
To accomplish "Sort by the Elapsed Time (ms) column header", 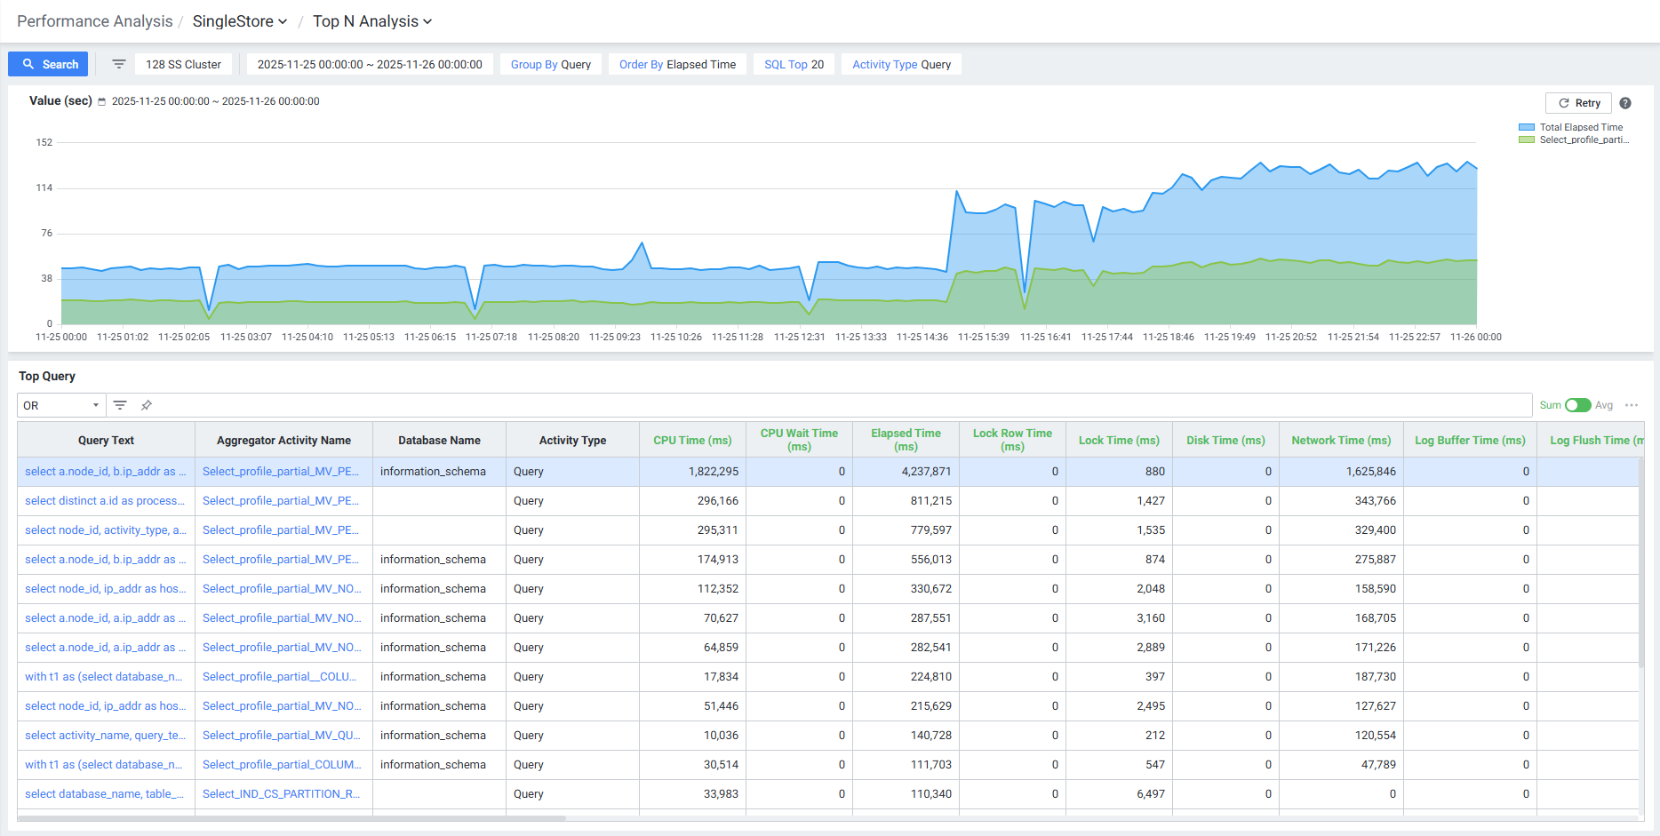I will (906, 440).
